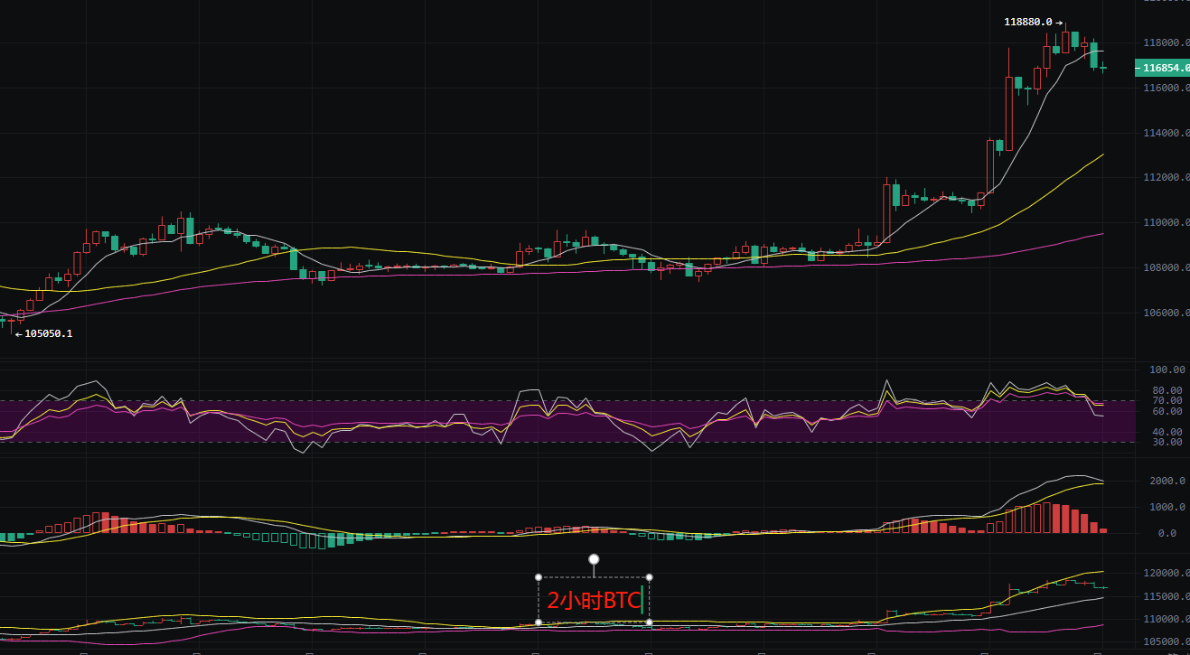Click the bottom-right handle of the 2小时BTC box
The width and height of the screenshot is (1190, 655).
[649, 622]
